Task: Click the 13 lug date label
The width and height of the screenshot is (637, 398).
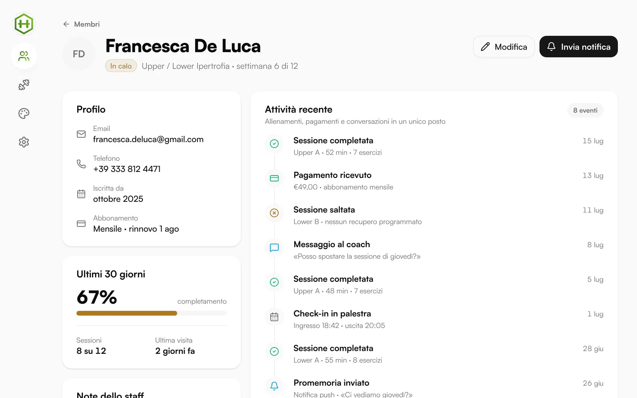Action: point(593,176)
